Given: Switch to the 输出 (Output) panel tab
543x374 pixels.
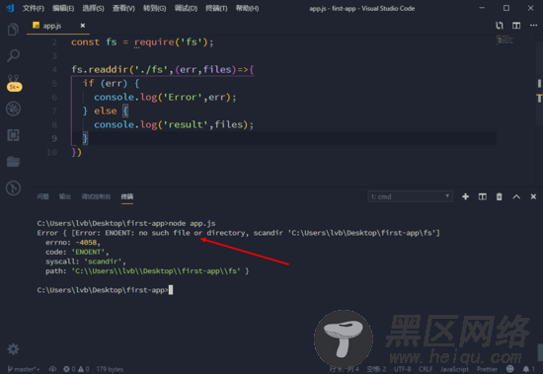Looking at the screenshot, I should [x=65, y=196].
